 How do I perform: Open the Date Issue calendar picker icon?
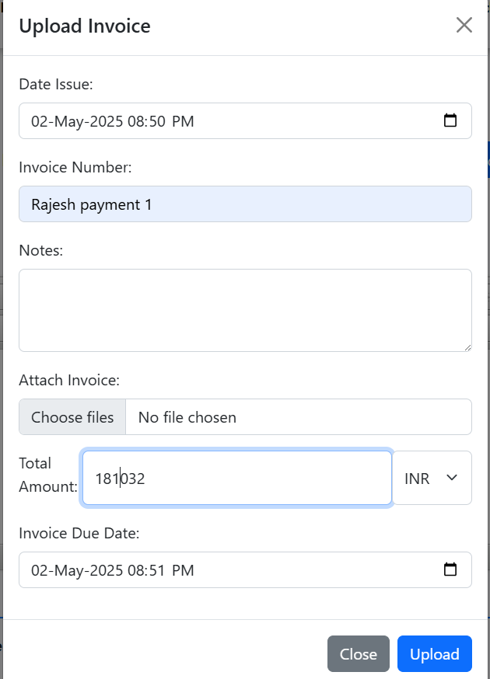(x=450, y=120)
